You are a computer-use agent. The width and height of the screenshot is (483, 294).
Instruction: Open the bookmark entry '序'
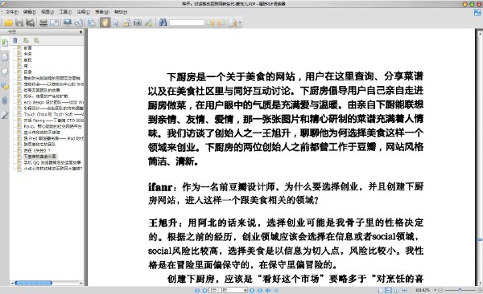tap(26, 66)
